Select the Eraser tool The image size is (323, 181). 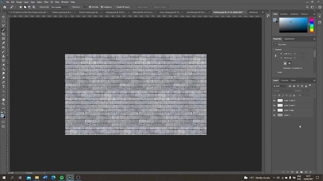[x=4, y=65]
